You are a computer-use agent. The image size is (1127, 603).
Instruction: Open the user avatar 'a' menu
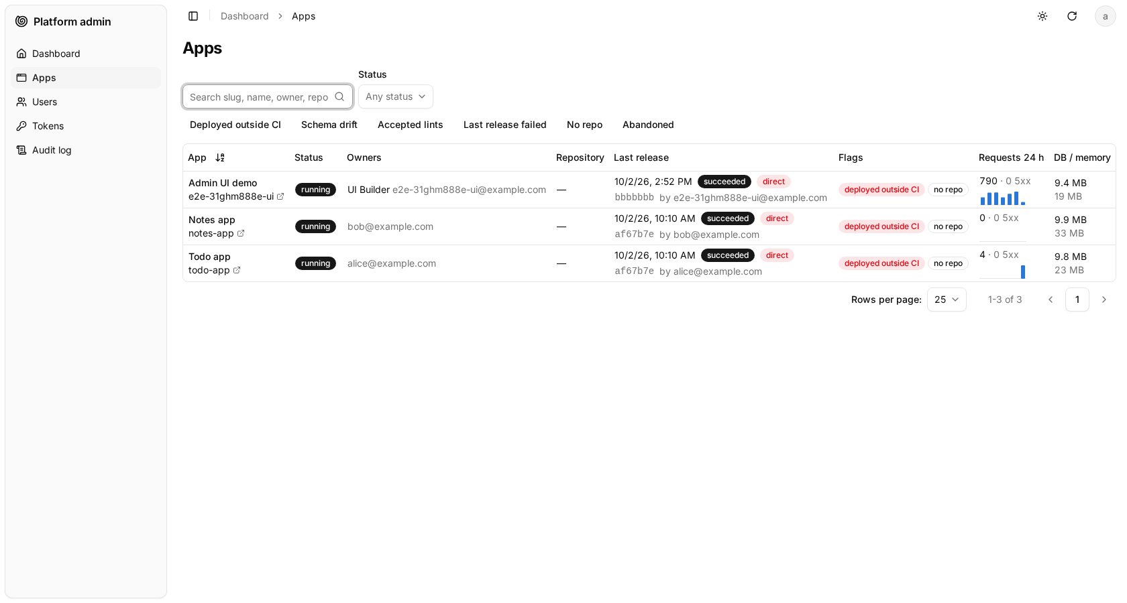click(1106, 16)
